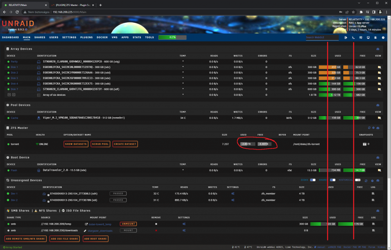This screenshot has height=250, width=391.
Task: Toggle the Disks switch in Unassigned Devices
Action: pos(313,180)
